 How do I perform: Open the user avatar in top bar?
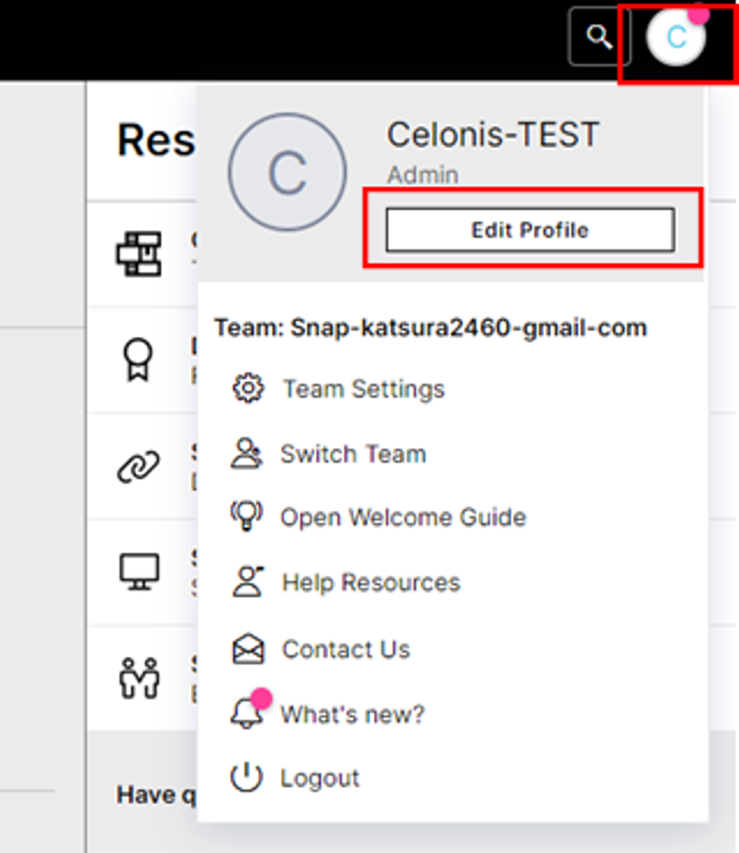point(676,37)
